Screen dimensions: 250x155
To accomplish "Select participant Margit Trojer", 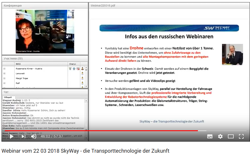I will click(22, 78).
